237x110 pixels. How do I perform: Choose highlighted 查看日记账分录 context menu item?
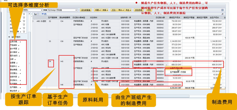[178, 68]
